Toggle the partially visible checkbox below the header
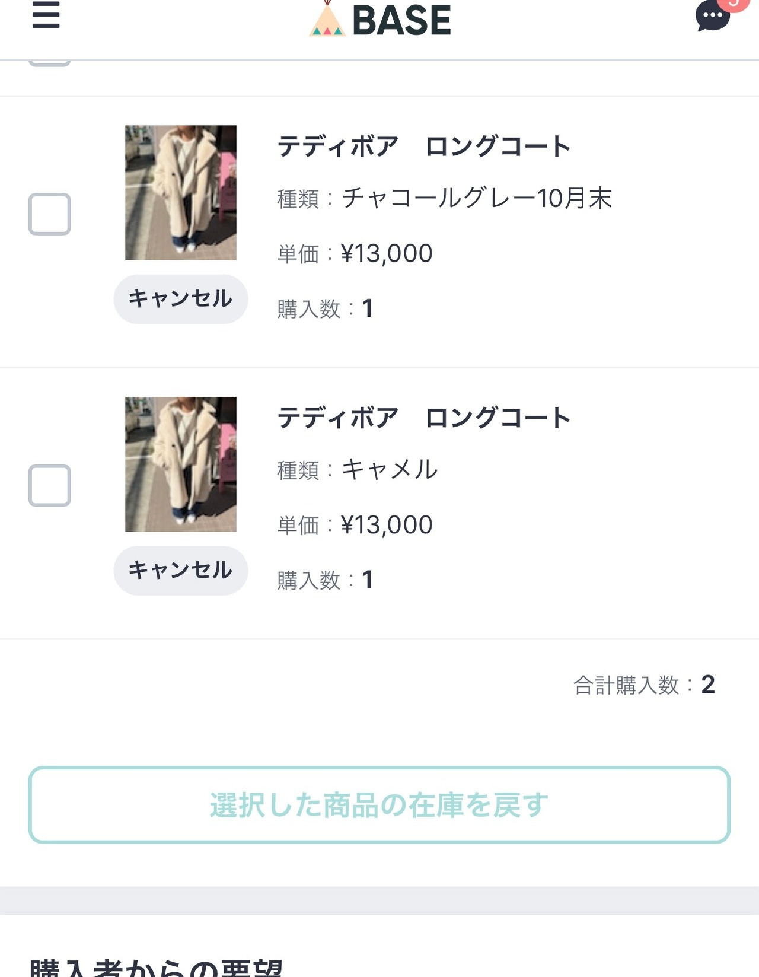759x977 pixels. point(50,62)
